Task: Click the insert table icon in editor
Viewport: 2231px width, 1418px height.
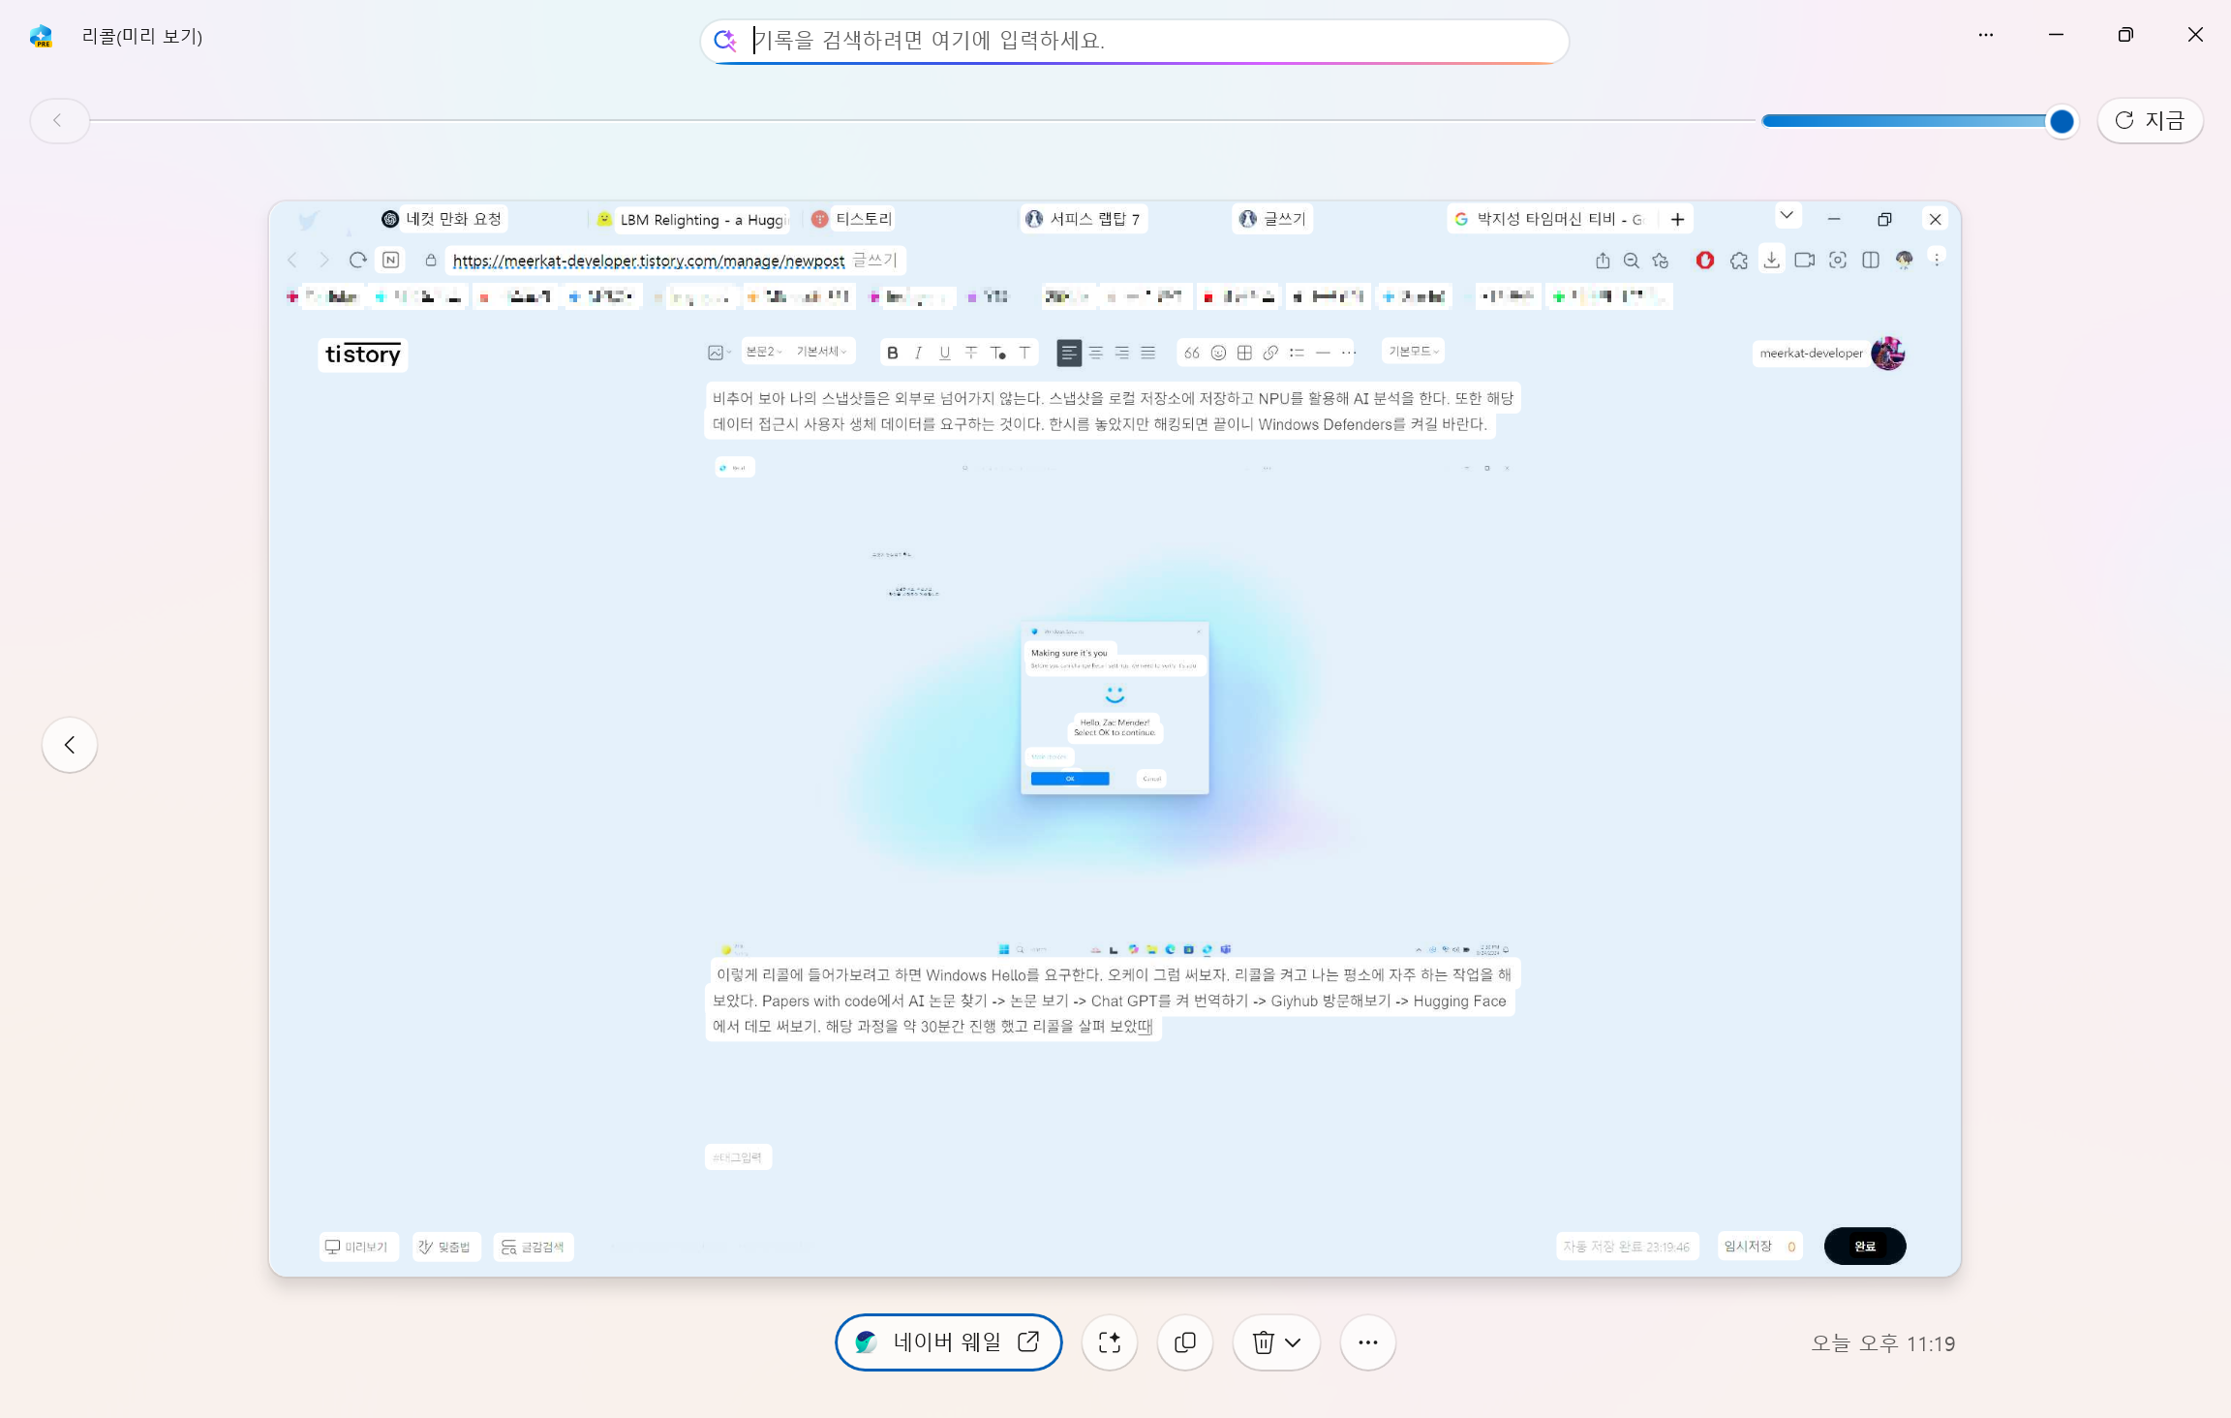Action: point(1244,353)
